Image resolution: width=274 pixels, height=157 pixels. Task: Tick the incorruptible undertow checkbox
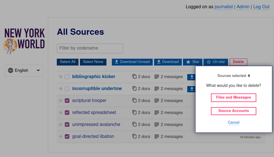[67, 89]
